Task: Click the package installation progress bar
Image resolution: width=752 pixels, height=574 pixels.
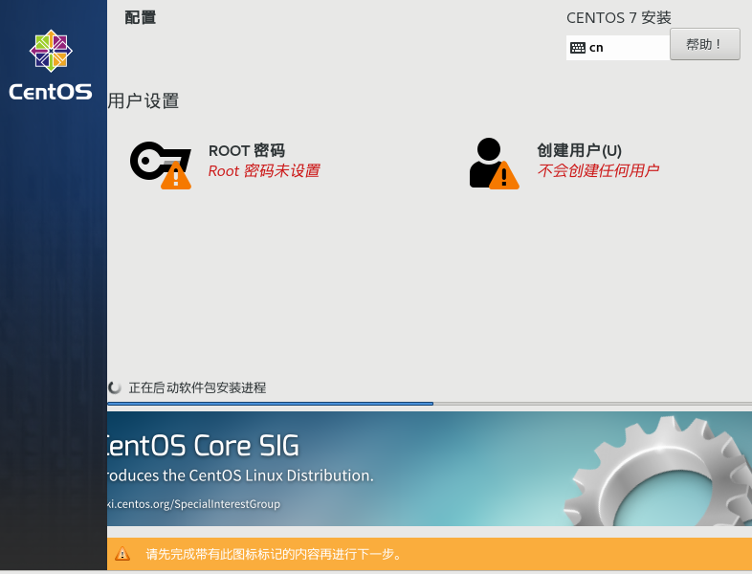Action: pos(430,404)
